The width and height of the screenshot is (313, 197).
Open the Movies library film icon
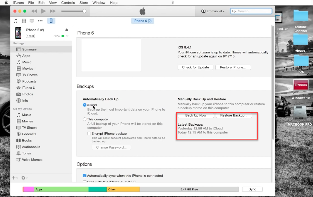[24, 21]
